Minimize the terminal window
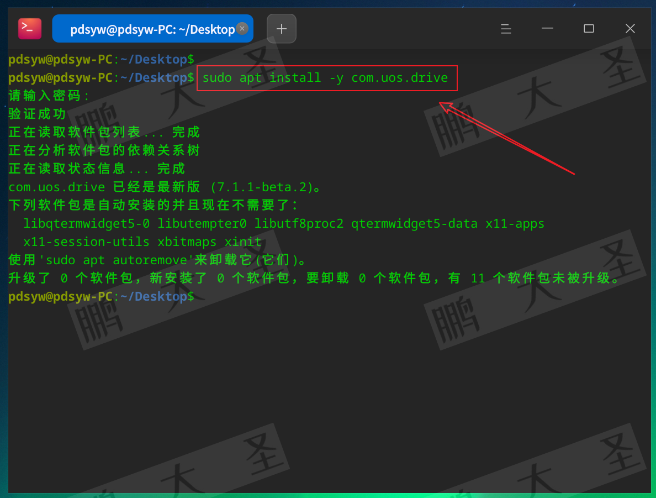The image size is (656, 498). point(547,29)
